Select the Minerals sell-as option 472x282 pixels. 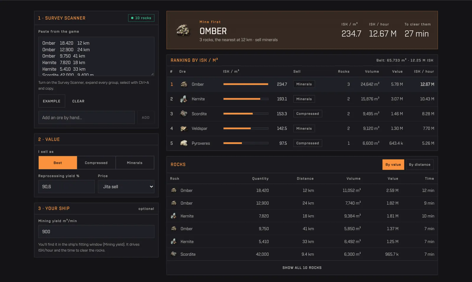pyautogui.click(x=135, y=163)
